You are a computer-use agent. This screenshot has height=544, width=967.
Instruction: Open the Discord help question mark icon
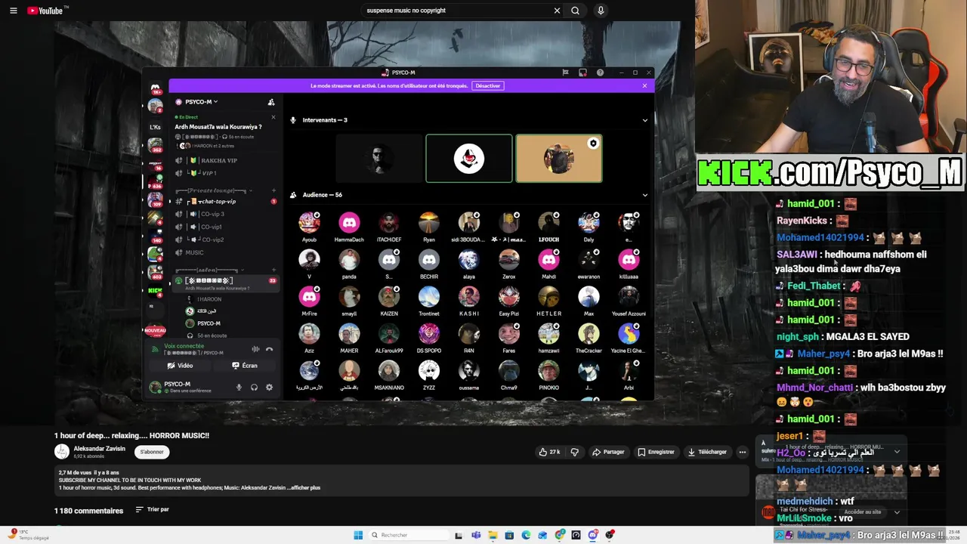pos(600,73)
